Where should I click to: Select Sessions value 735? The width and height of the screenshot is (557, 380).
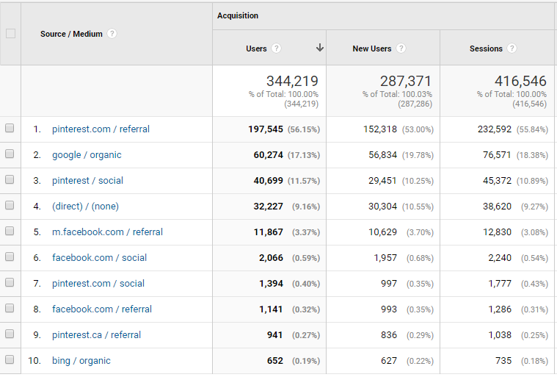[503, 361]
